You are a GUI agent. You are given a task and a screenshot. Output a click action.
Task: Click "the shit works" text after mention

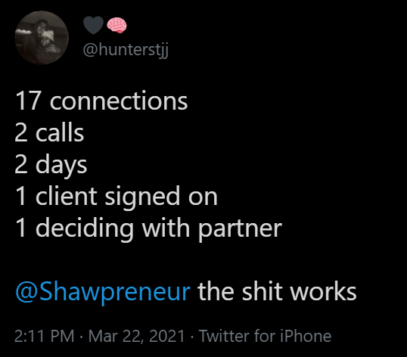[277, 292]
